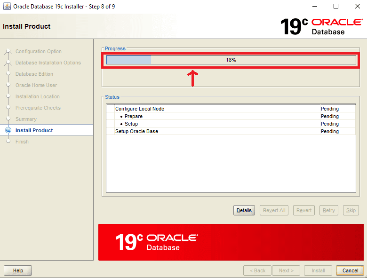
Task: Click the Oracle 19c Database logo in header
Action: (321, 27)
